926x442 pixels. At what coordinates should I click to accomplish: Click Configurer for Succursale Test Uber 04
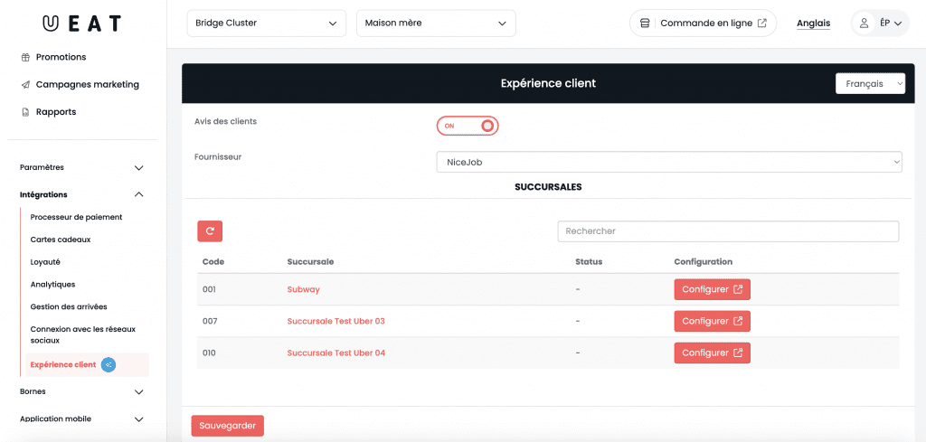point(713,353)
